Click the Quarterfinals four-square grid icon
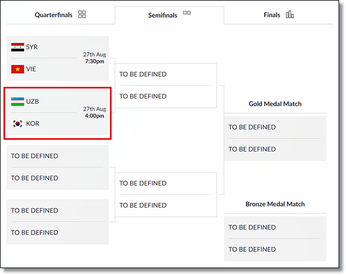Screen dimensions: 346x275 click(82, 14)
